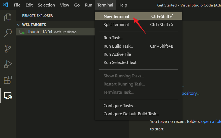
Task: Click the VS Code logo icon
Action: click(6, 5)
